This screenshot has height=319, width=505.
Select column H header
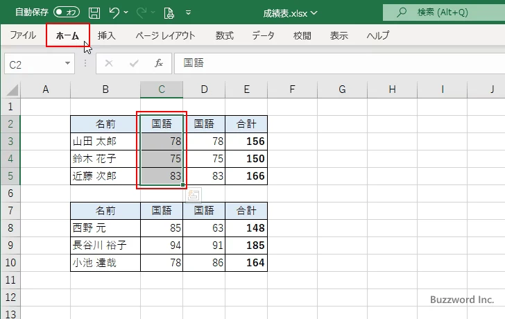point(392,89)
